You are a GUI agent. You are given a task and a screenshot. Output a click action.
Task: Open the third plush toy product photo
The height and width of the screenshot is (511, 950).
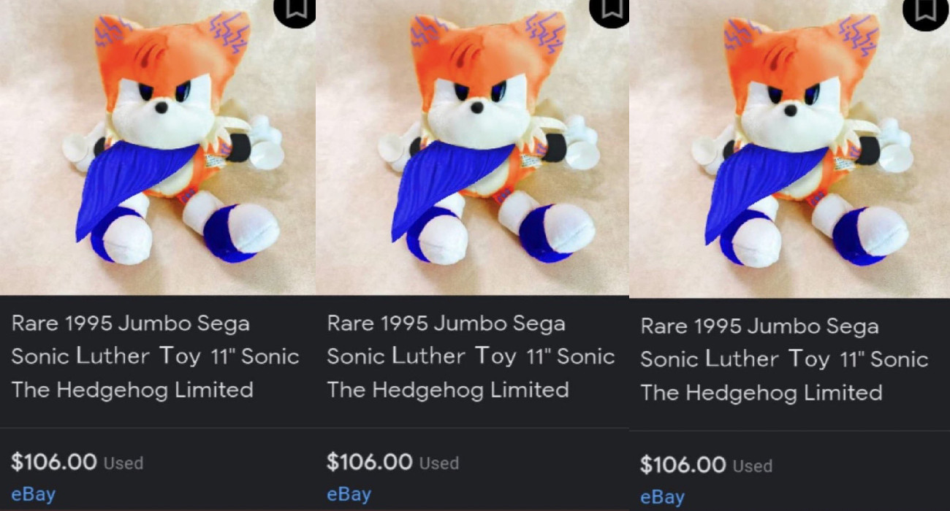(x=789, y=149)
